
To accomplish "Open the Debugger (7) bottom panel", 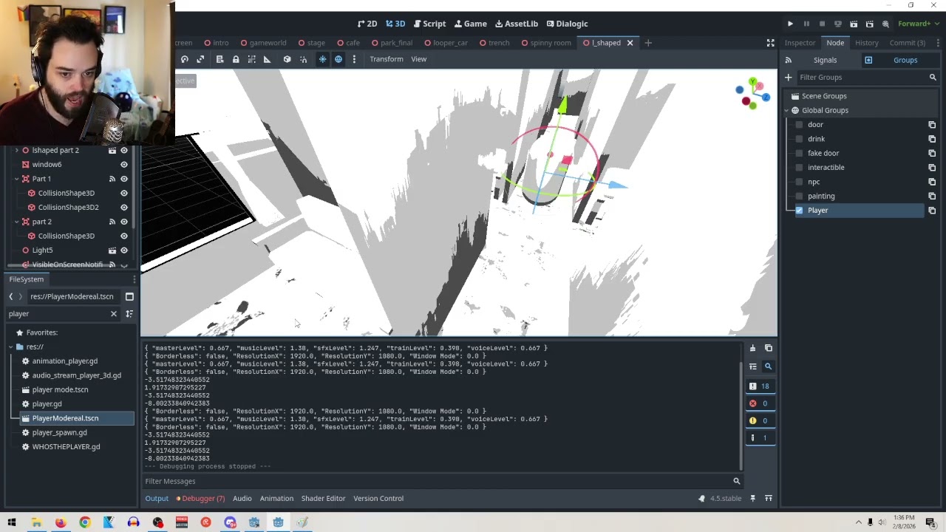I will 199,498.
